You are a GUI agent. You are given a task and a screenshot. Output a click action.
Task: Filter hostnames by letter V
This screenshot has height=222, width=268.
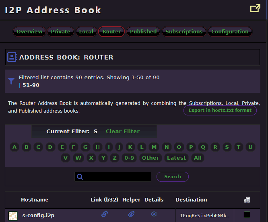point(66,158)
